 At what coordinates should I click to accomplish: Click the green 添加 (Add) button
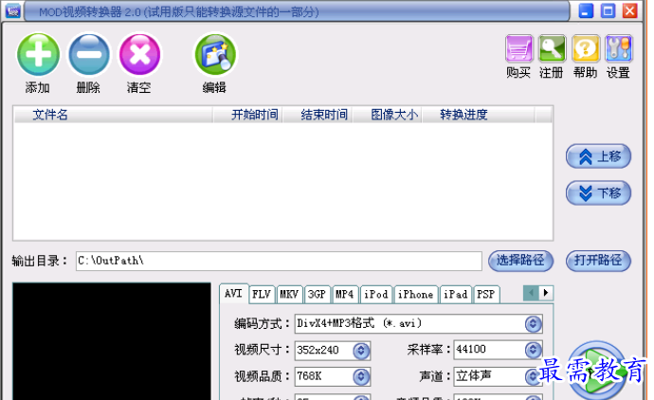(x=38, y=55)
